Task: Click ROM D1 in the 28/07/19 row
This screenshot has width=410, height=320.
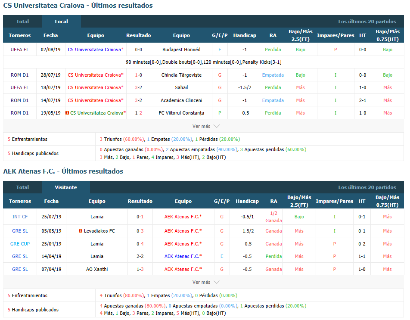Action: [20, 75]
